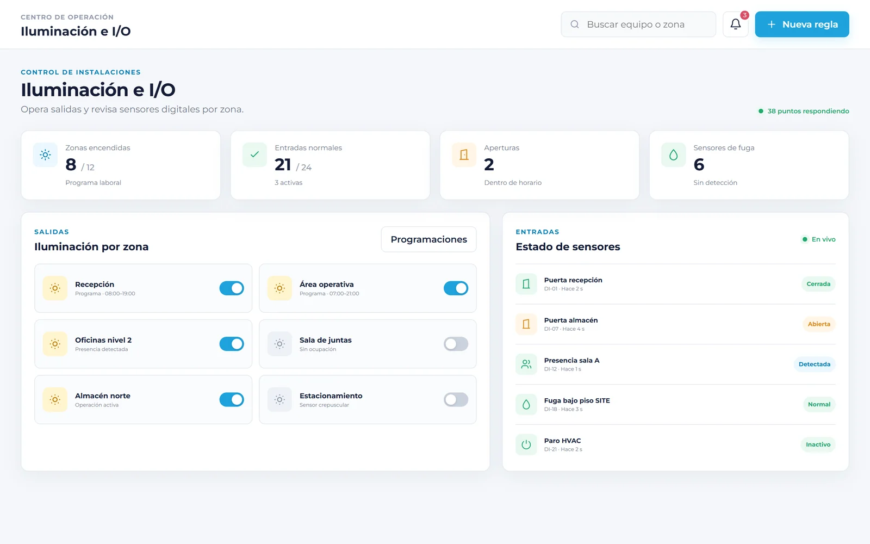Click the Abierta status badge
Image resolution: width=870 pixels, height=544 pixels.
click(x=819, y=324)
